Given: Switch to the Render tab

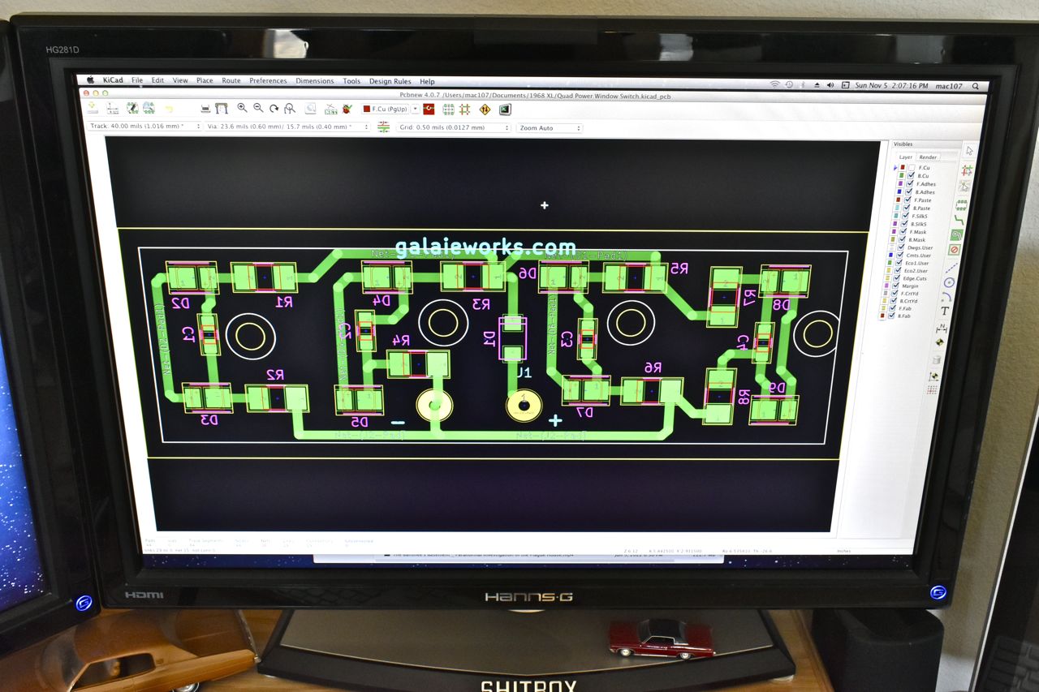Looking at the screenshot, I should 928,157.
